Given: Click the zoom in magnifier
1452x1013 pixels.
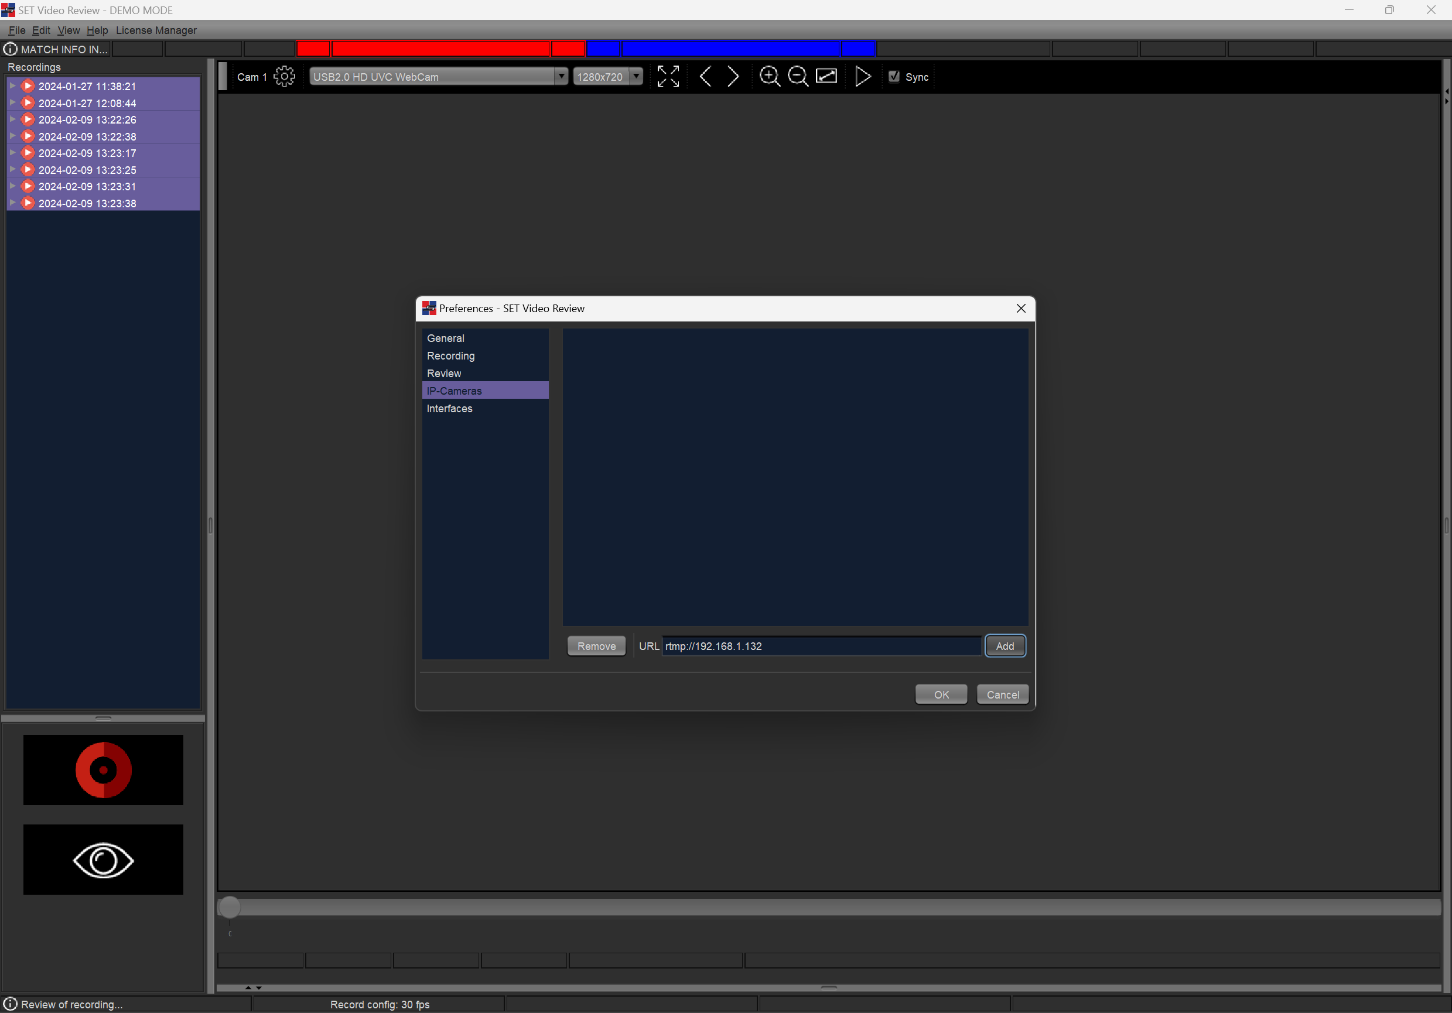Looking at the screenshot, I should coord(769,77).
